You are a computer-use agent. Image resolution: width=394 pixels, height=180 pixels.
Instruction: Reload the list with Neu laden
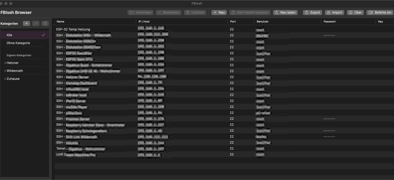(x=285, y=13)
